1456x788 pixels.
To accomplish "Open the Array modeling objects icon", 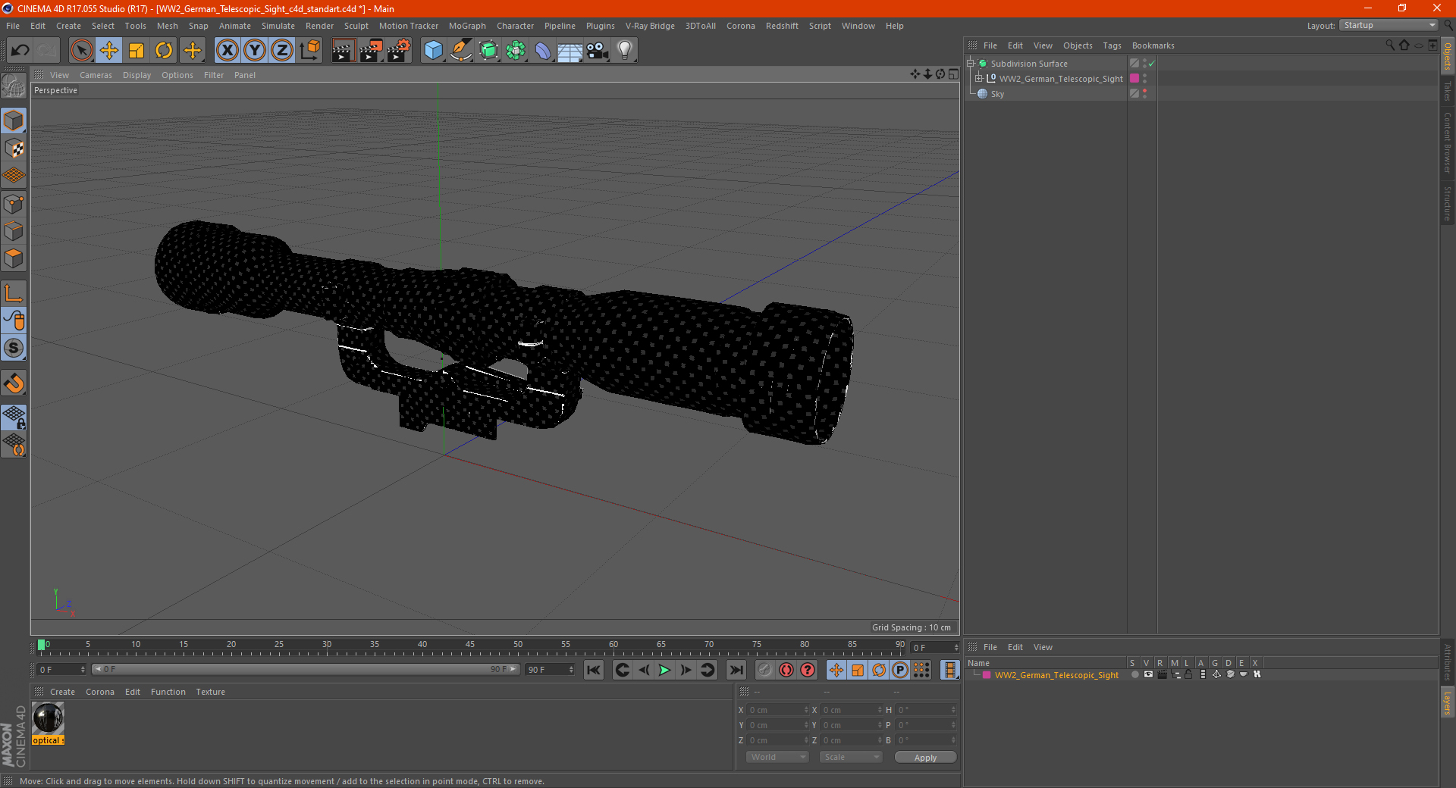I will [x=516, y=51].
